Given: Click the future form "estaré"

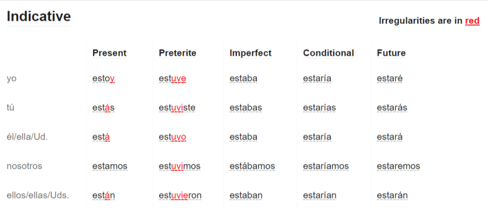Looking at the screenshot, I should pyautogui.click(x=390, y=79).
